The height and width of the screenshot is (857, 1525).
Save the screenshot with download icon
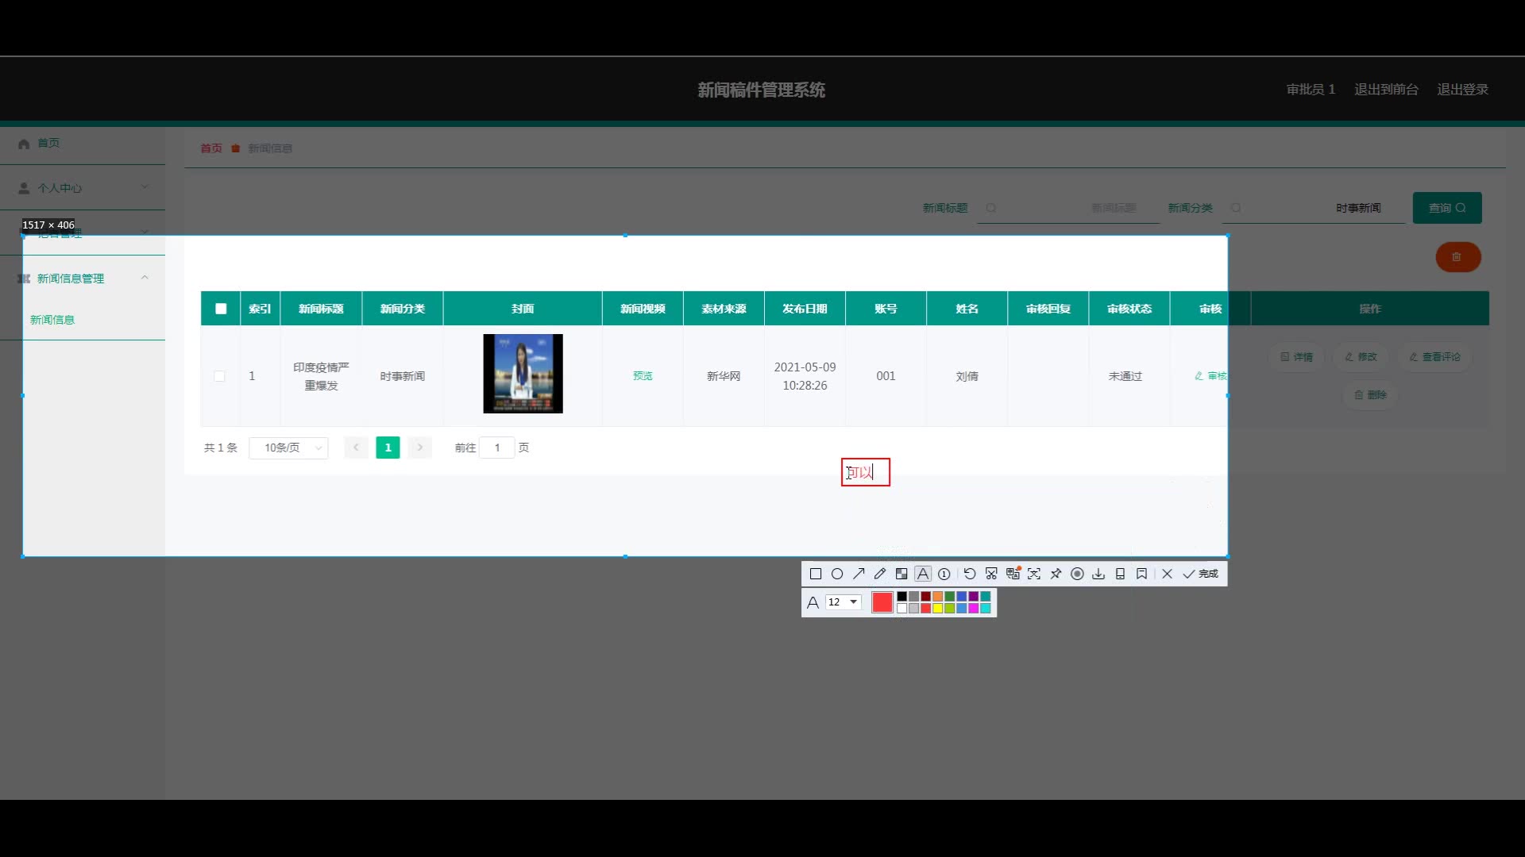tap(1098, 574)
